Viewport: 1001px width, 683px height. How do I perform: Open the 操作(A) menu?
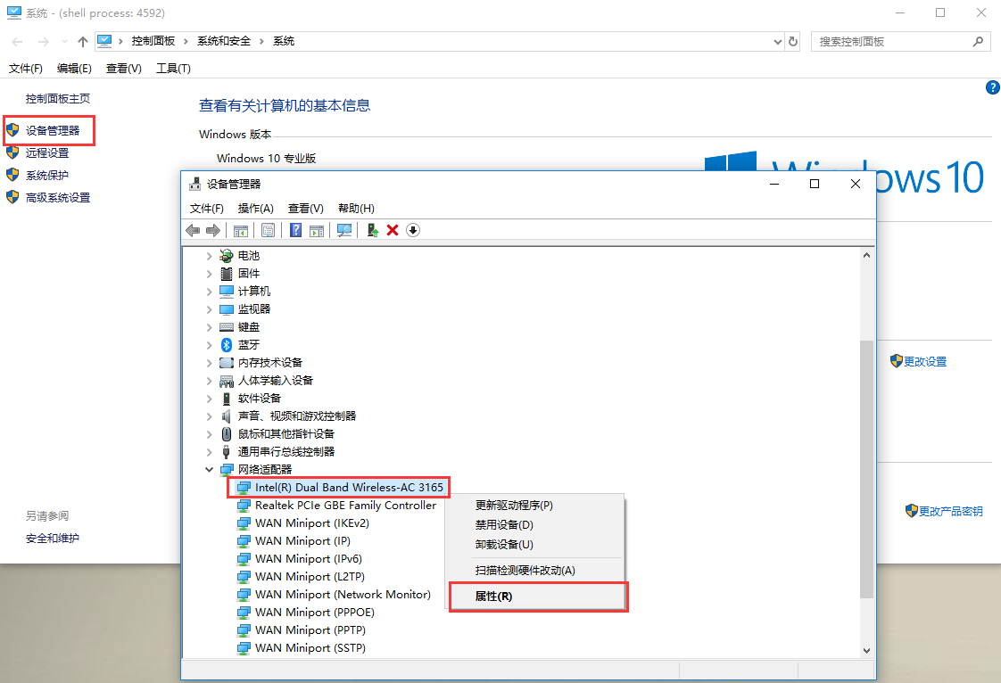pyautogui.click(x=256, y=209)
